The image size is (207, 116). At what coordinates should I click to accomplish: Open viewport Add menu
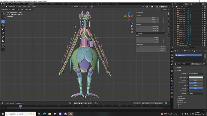29,7
